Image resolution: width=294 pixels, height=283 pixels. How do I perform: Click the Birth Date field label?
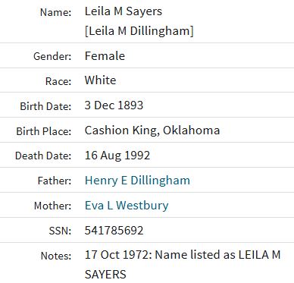coord(45,106)
